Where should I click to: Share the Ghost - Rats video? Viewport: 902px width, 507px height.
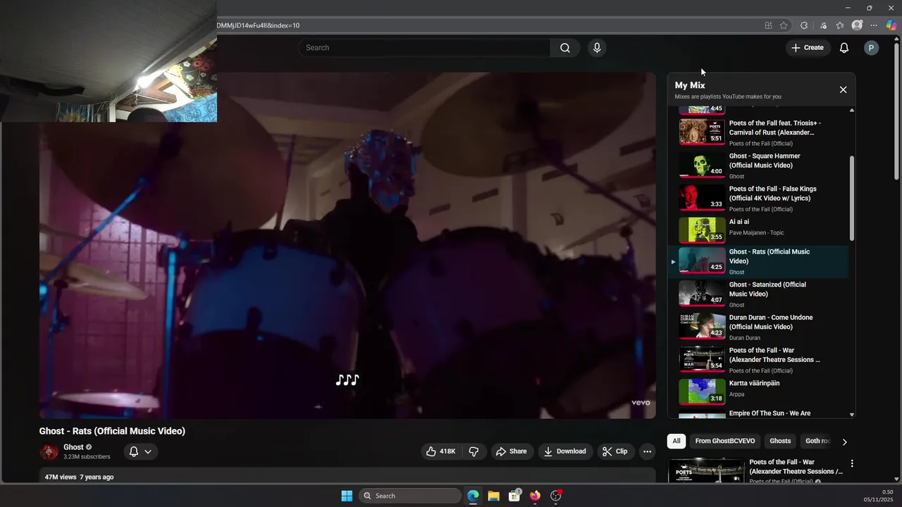pyautogui.click(x=511, y=451)
